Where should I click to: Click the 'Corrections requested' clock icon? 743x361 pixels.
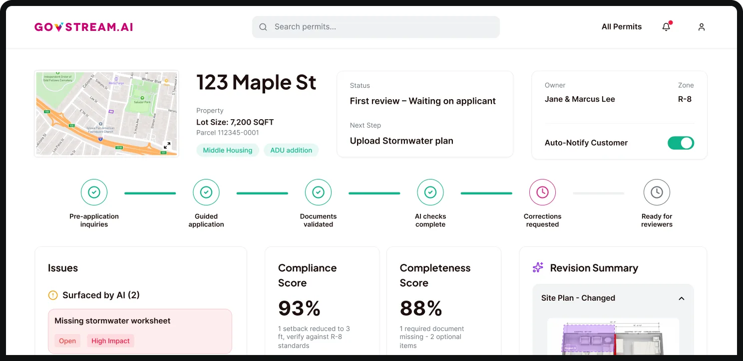[x=542, y=192]
